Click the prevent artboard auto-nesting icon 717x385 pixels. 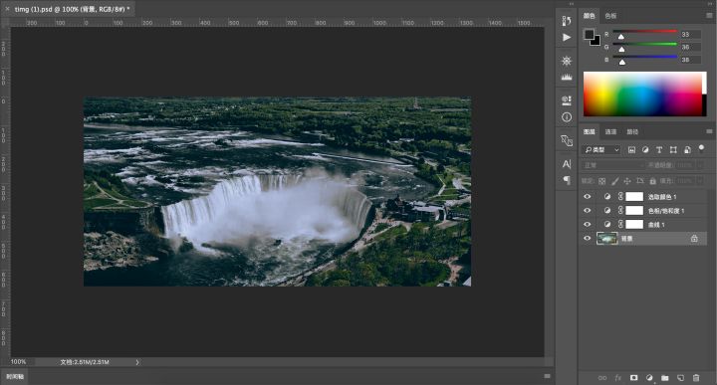click(x=639, y=181)
